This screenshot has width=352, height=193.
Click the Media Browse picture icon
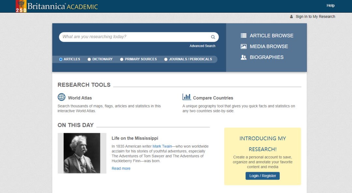coord(243,47)
